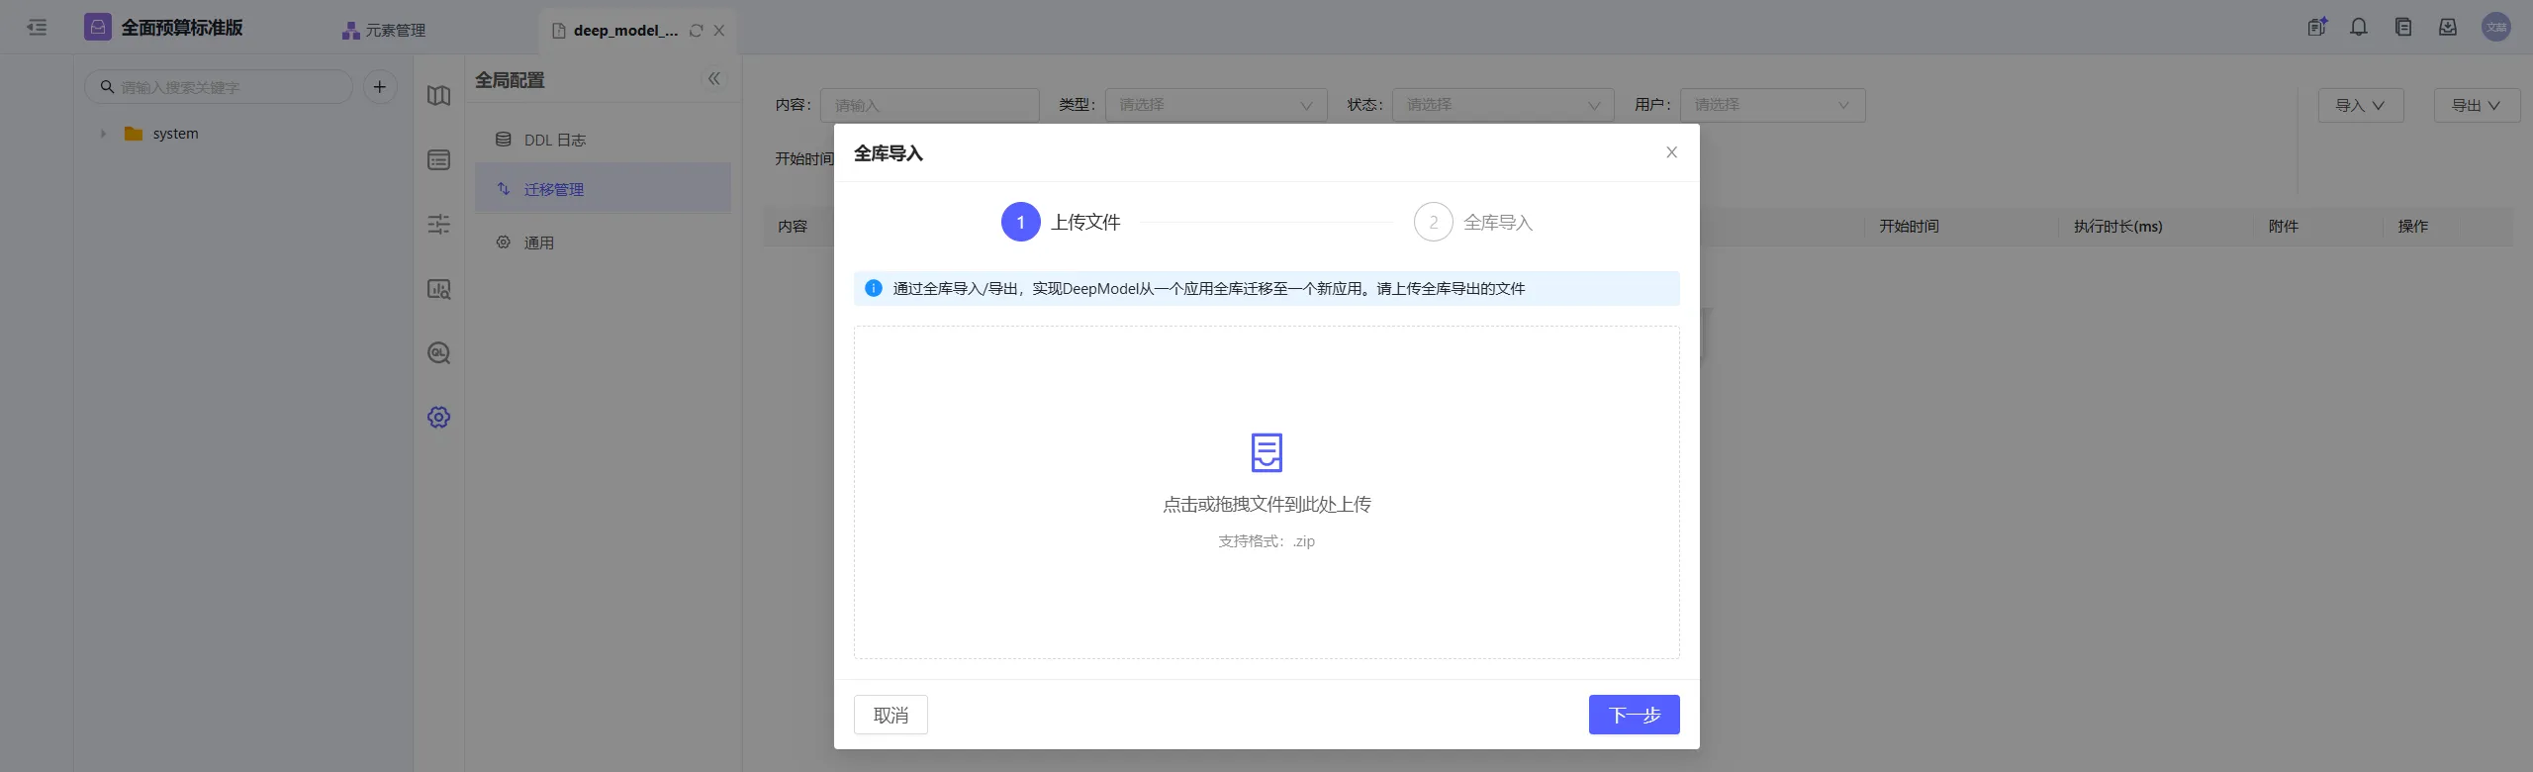Expand the system folder tree node
The height and width of the screenshot is (772, 2533).
pos(103,134)
